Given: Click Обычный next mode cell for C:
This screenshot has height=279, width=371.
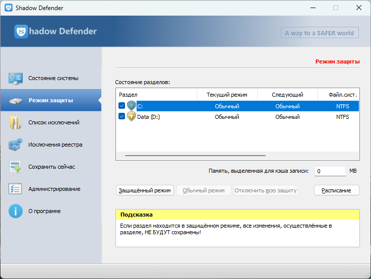Looking at the screenshot, I should tap(287, 106).
